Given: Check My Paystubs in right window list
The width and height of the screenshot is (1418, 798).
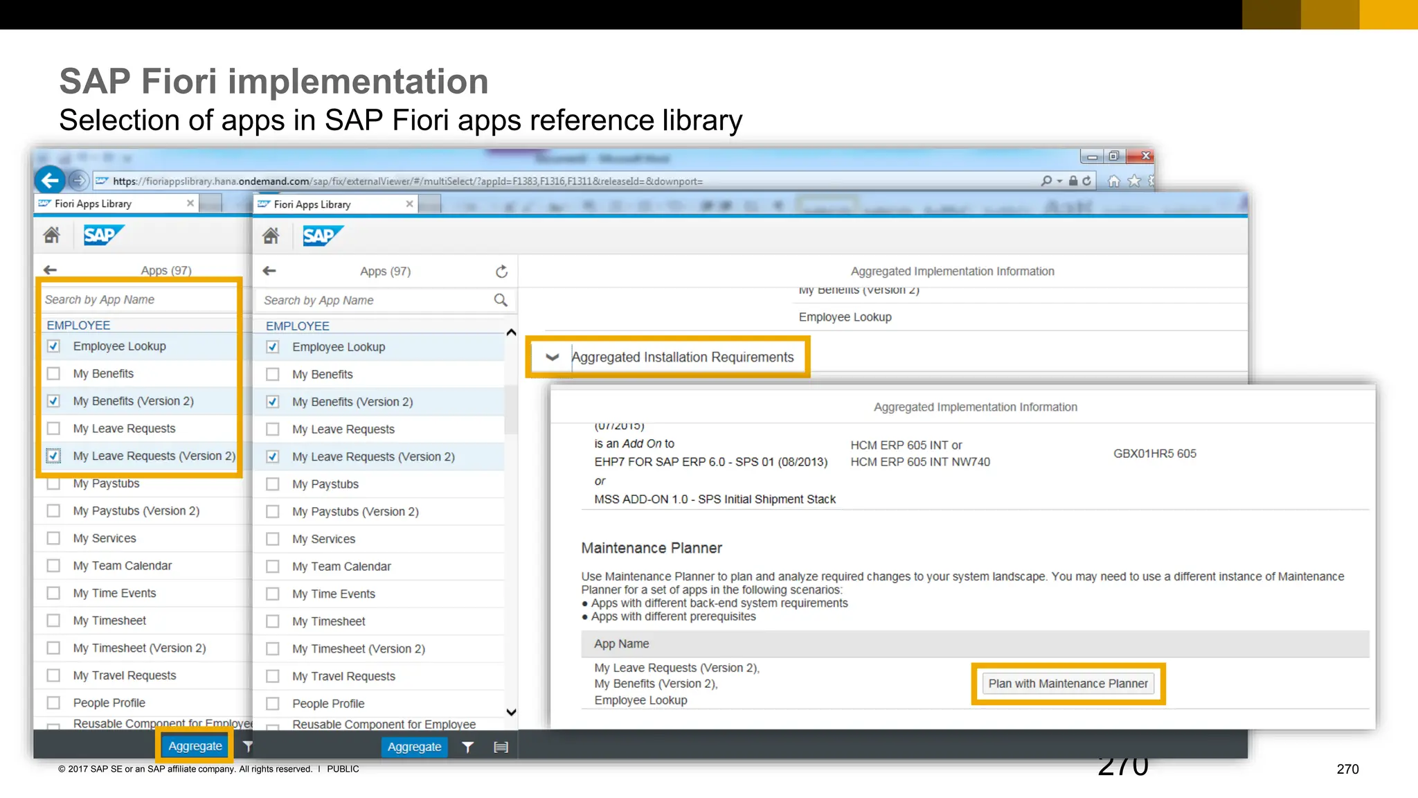Looking at the screenshot, I should 273,484.
